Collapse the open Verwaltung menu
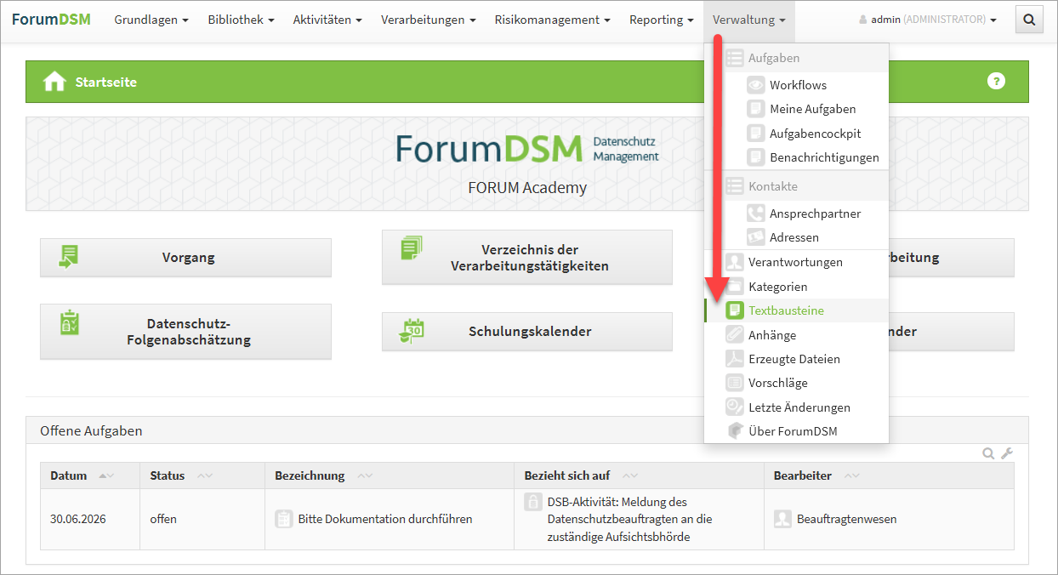The height and width of the screenshot is (575, 1058). pos(749,20)
